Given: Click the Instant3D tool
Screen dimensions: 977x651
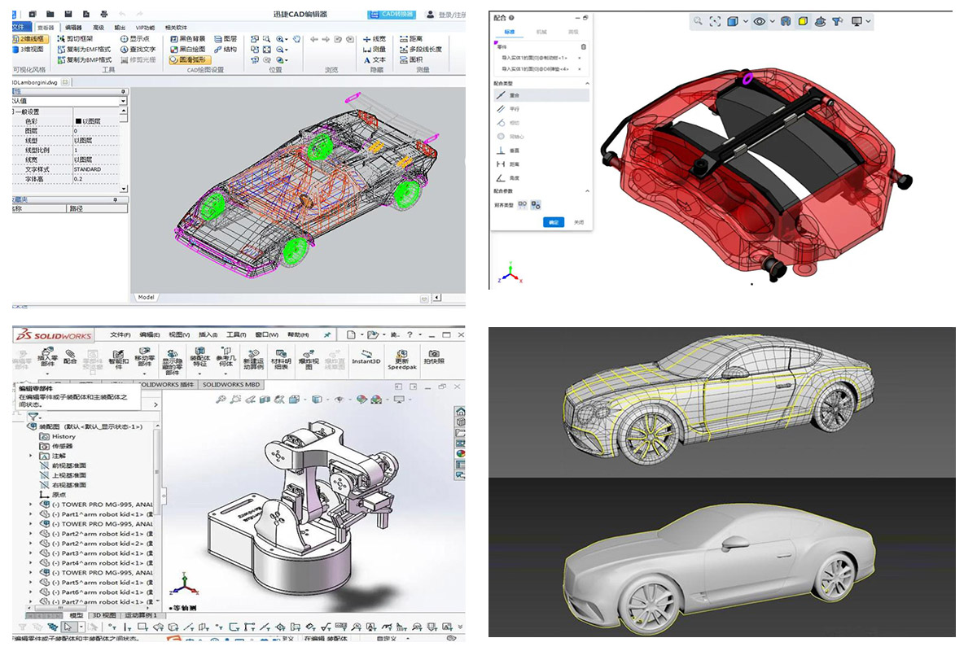Looking at the screenshot, I should (x=366, y=356).
